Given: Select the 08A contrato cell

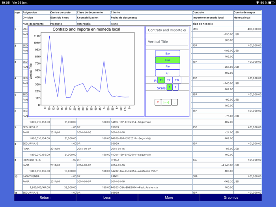Looking at the screenshot, I should 213,176.
